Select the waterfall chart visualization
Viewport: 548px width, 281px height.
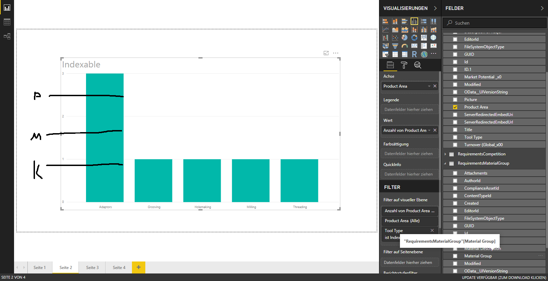coord(386,38)
